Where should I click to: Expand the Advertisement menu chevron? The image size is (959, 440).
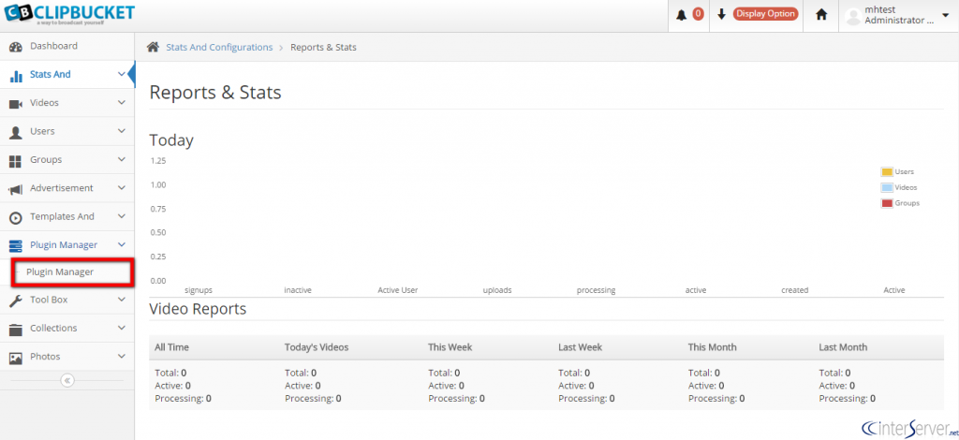pyautogui.click(x=121, y=187)
